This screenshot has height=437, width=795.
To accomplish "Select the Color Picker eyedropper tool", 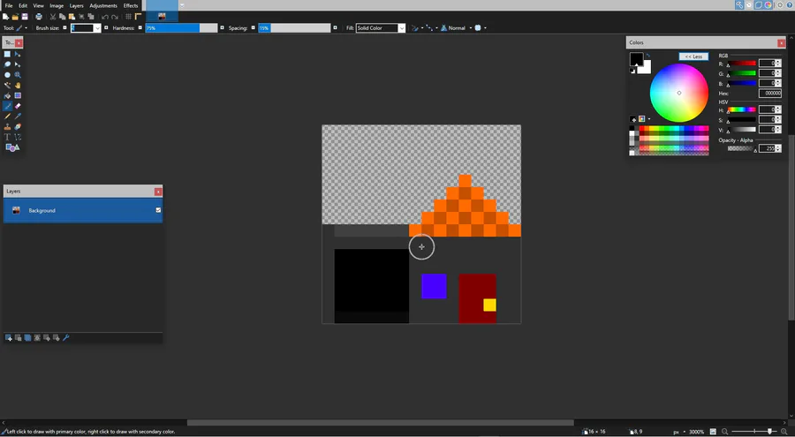I will (x=18, y=117).
